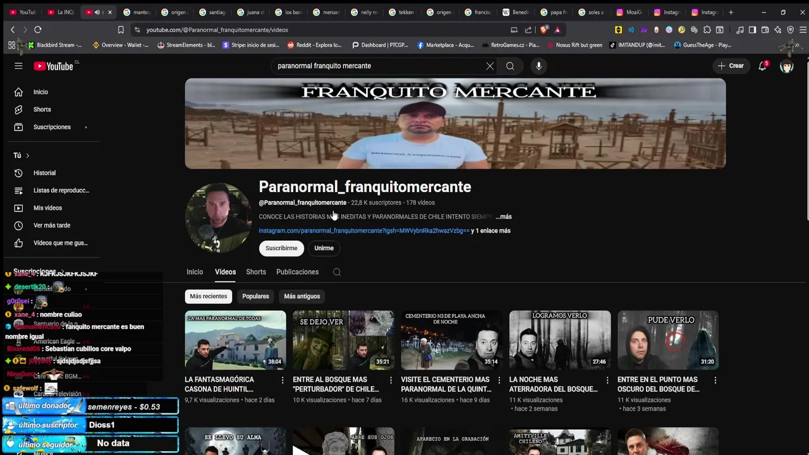Image resolution: width=809 pixels, height=455 pixels.
Task: Open options for La Noche Mas Aterradora video
Action: [x=607, y=380]
